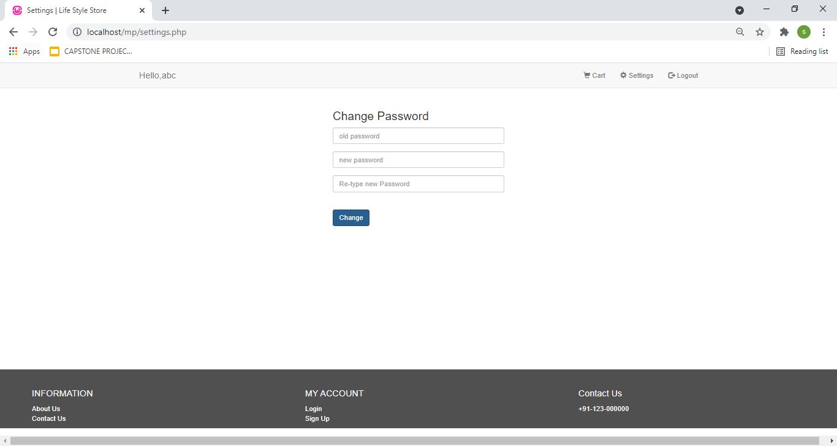Open the Apps grid shortcut
837x446 pixels.
click(x=25, y=51)
